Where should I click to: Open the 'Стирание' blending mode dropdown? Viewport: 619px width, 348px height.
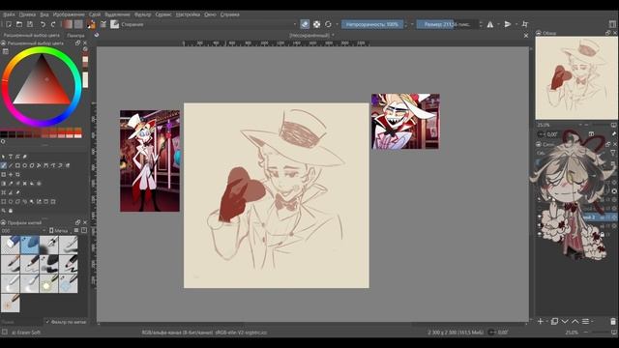(x=208, y=24)
